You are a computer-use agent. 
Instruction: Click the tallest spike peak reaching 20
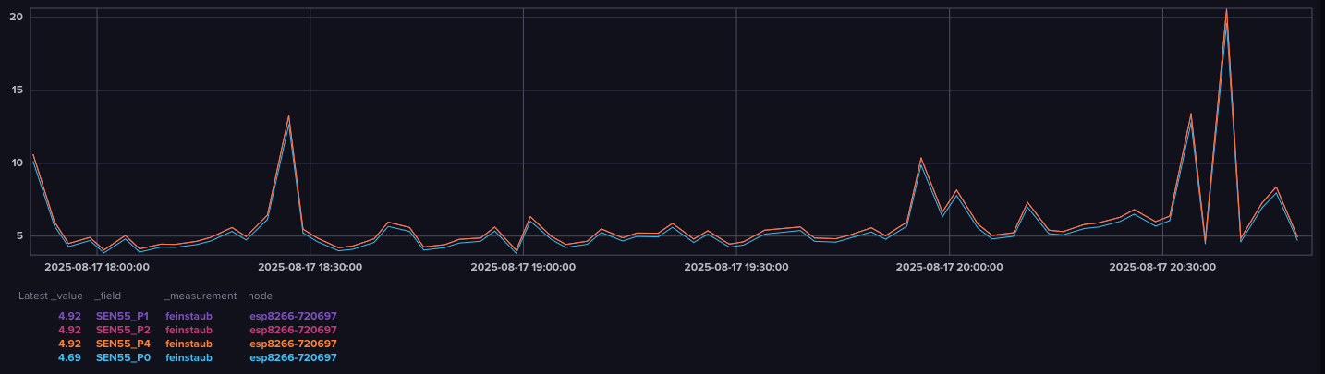tap(1226, 11)
